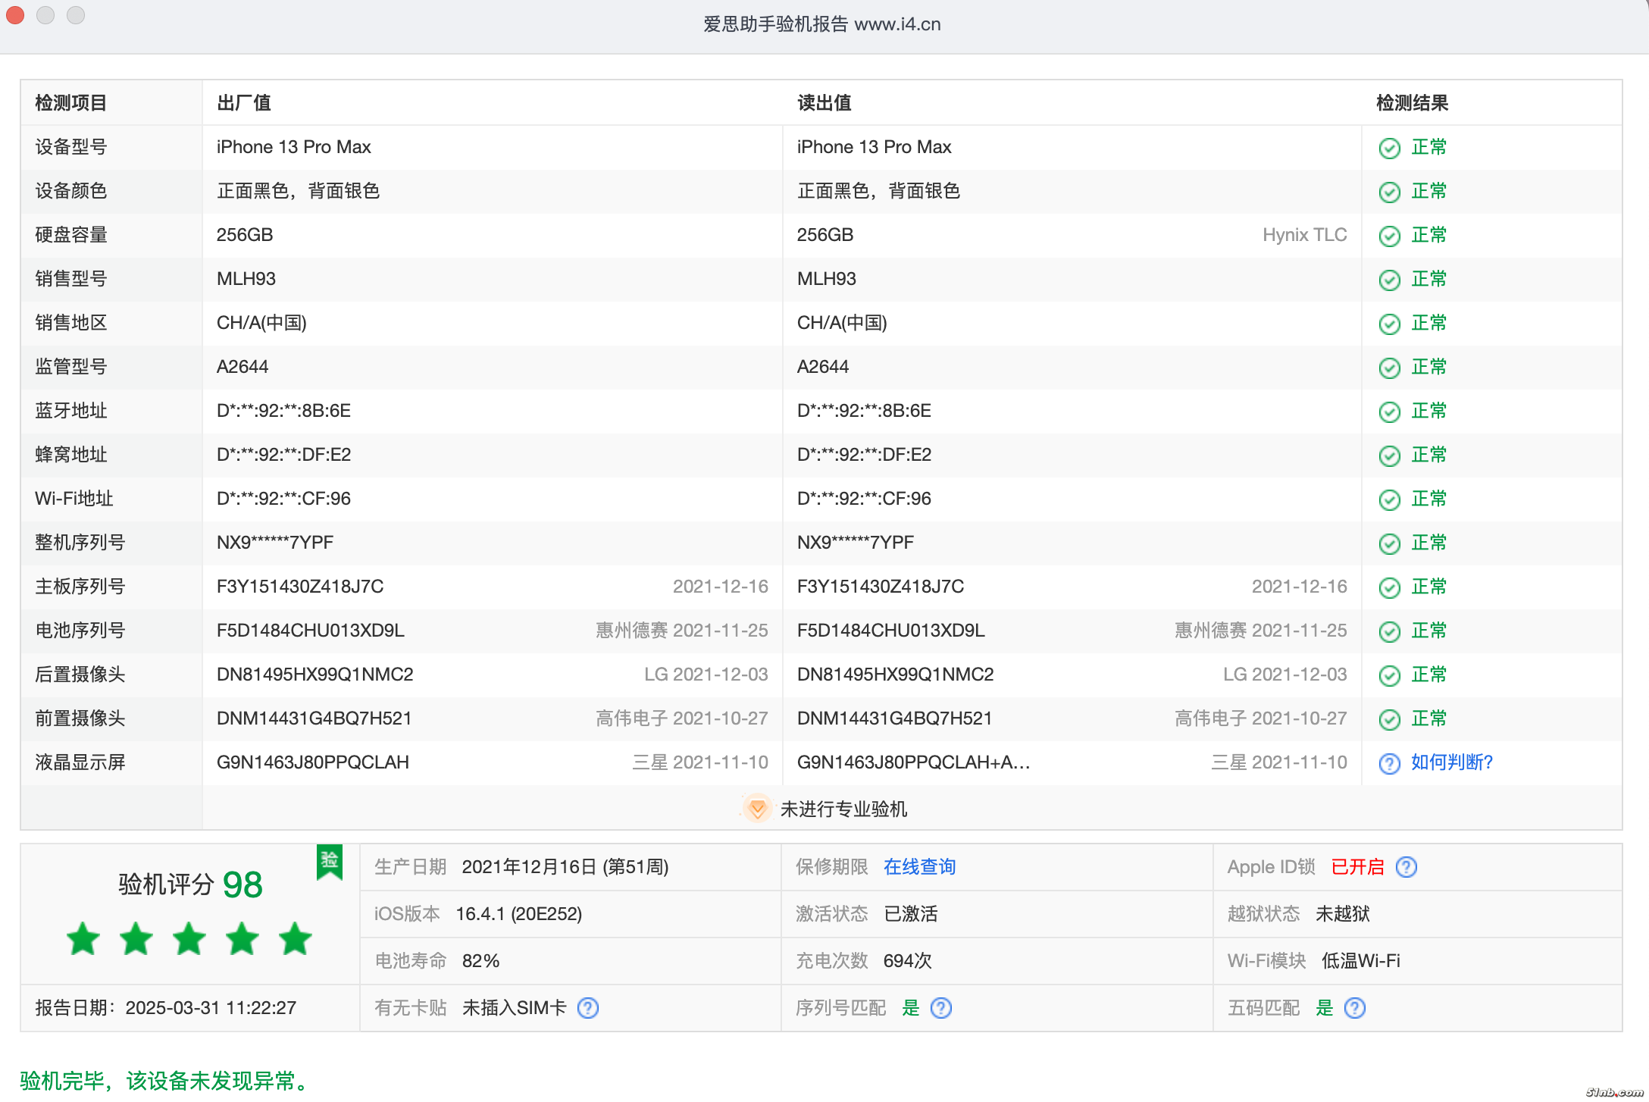Open 在线查询 warranty lookup link

[919, 867]
